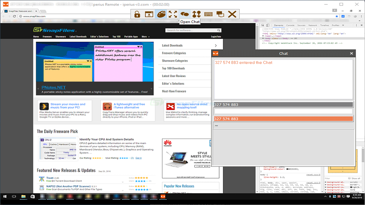Expand Latest Downloads sidebar arrow
Viewport: 365px width, 205px height.
tap(216, 46)
